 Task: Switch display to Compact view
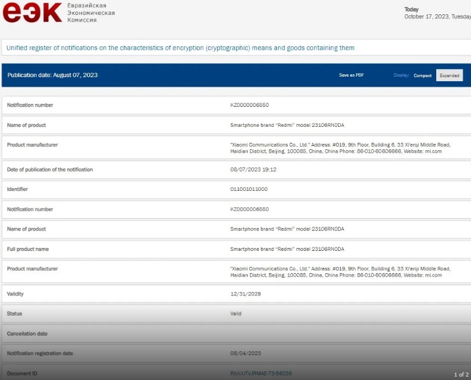[x=422, y=75]
